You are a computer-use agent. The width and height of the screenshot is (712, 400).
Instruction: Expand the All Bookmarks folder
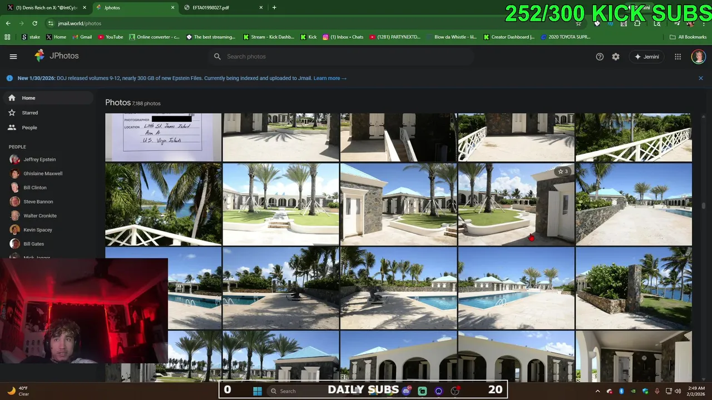688,37
